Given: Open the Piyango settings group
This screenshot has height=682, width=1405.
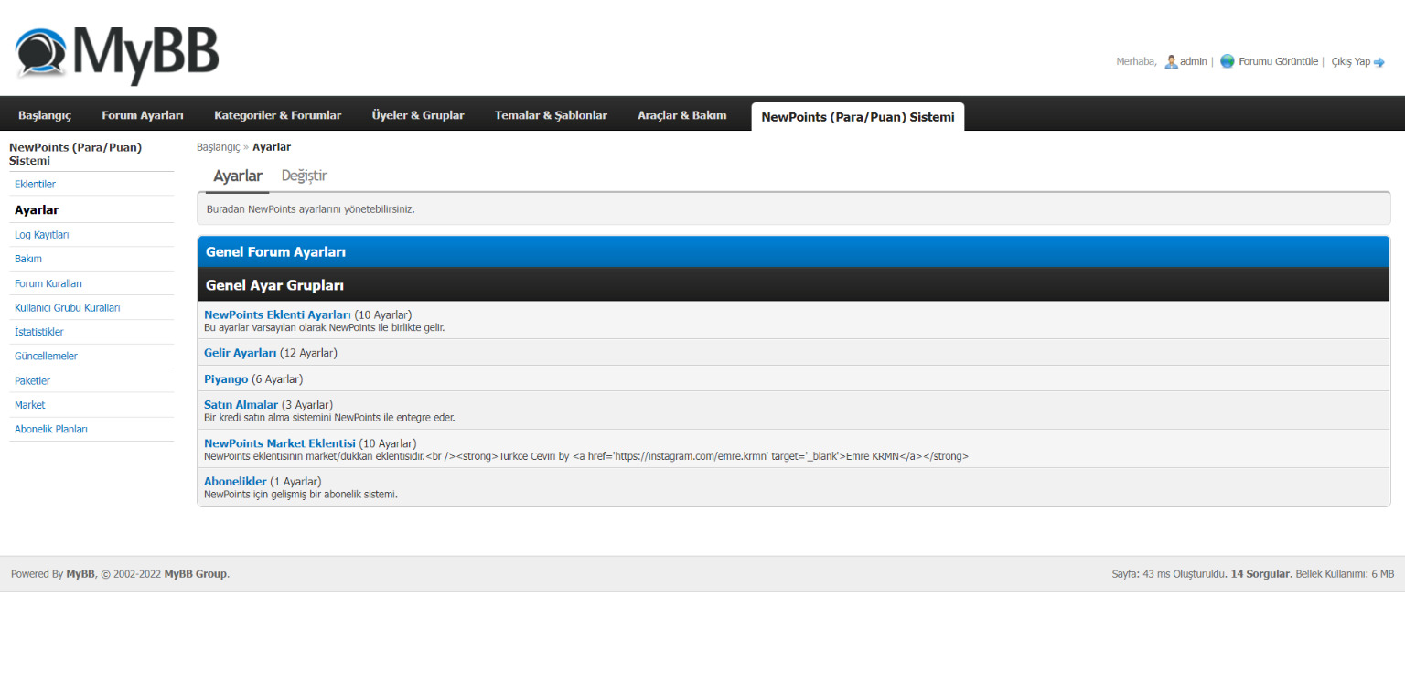Looking at the screenshot, I should click(x=226, y=378).
